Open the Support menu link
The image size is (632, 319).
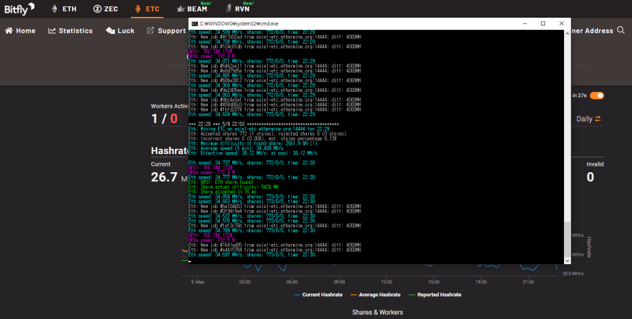click(166, 31)
